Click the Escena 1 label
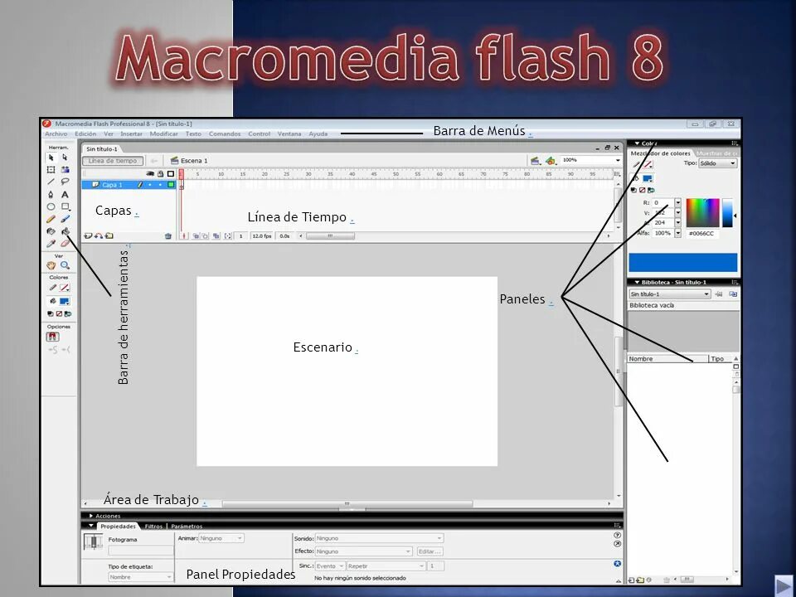The height and width of the screenshot is (597, 796). click(194, 160)
